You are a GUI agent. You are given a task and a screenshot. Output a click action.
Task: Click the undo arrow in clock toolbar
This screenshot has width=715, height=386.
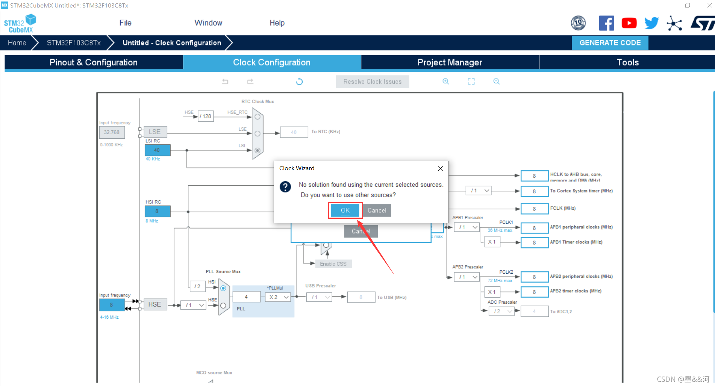click(x=225, y=82)
